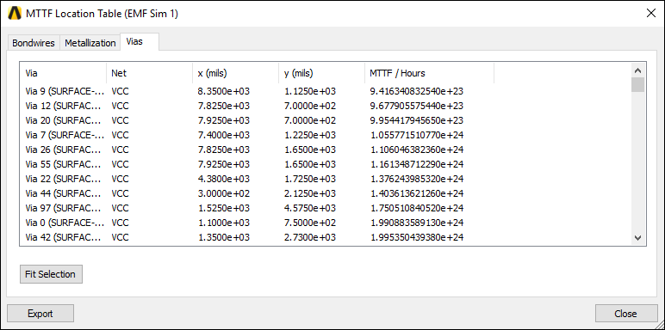
Task: Click y value 1.1250e+03 for Via 9
Action: 310,91
